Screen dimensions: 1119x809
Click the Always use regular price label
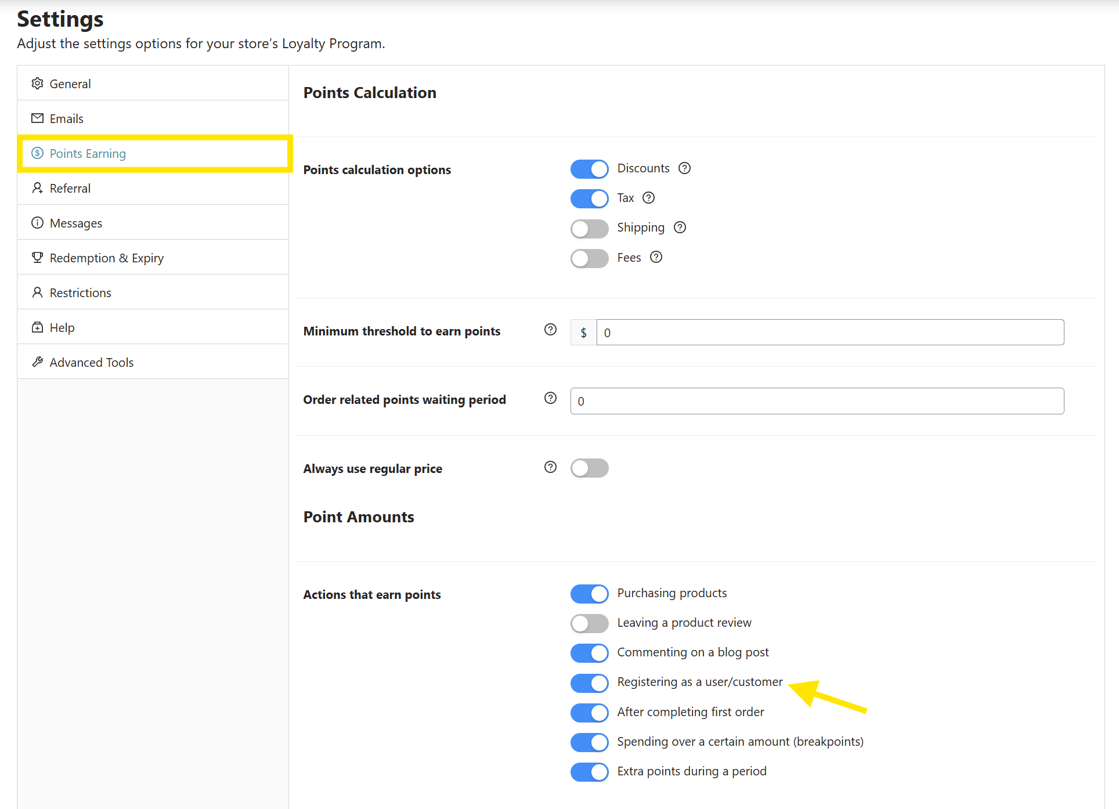click(373, 469)
